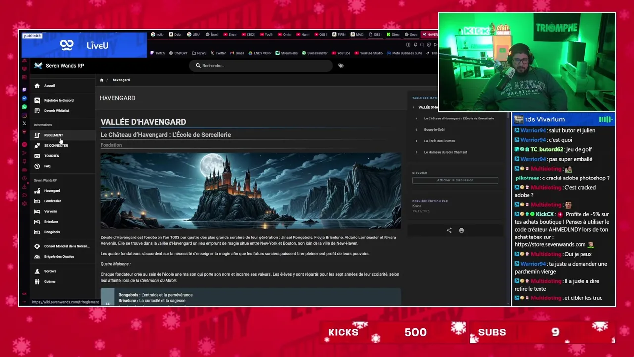Click the Discord icon beside Rejoindre le discord
634x357 pixels.
(37, 100)
